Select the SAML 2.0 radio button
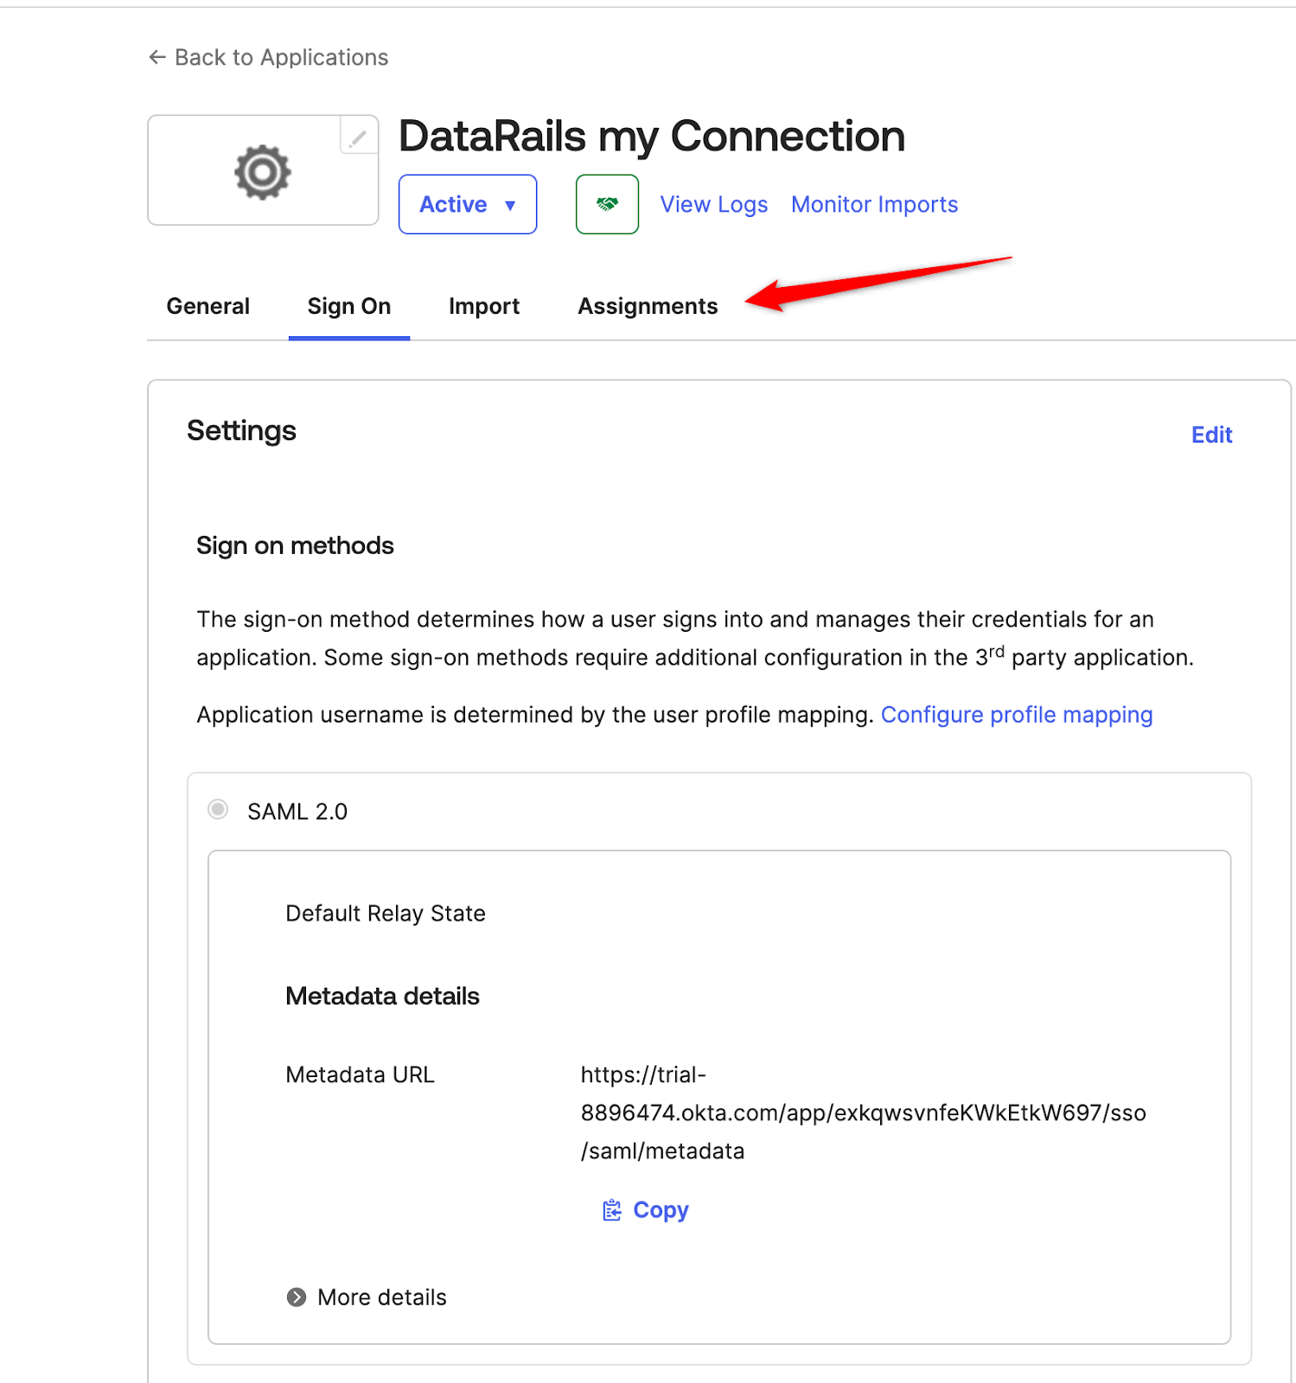Image resolution: width=1296 pixels, height=1383 pixels. [x=218, y=810]
